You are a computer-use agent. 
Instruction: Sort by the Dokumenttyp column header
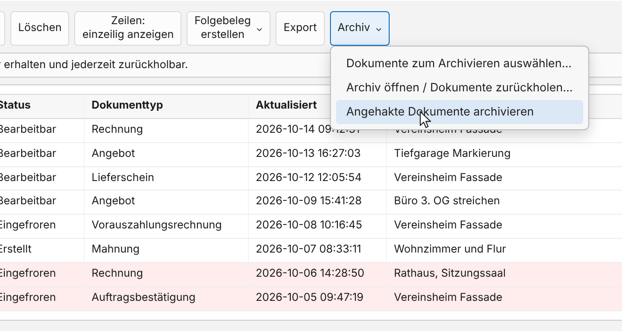click(166, 106)
